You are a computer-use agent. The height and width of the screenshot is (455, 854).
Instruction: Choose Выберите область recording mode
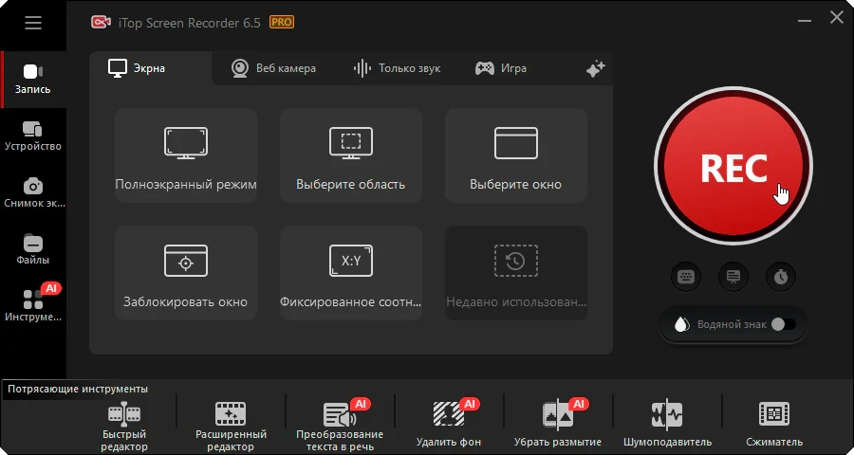pos(351,155)
